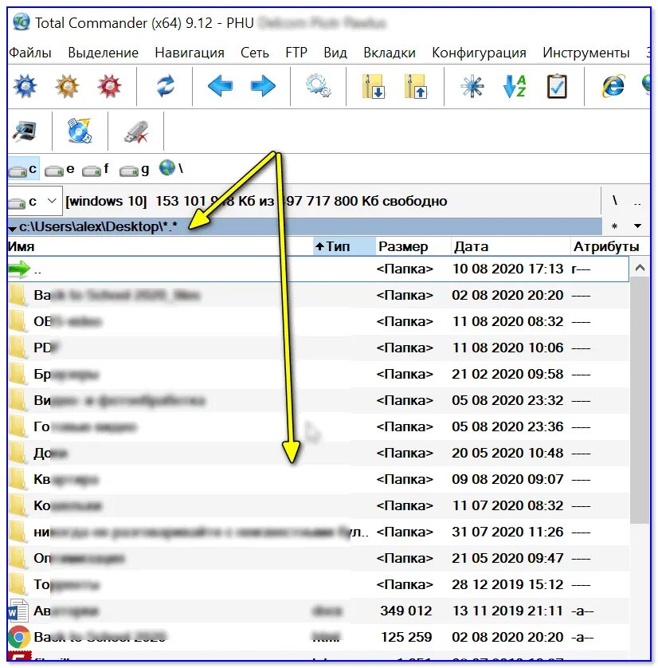Open network neighborhood globe drive button
This screenshot has height=668, width=658.
pos(171,168)
